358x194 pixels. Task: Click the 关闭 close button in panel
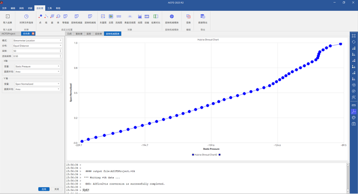(57, 189)
